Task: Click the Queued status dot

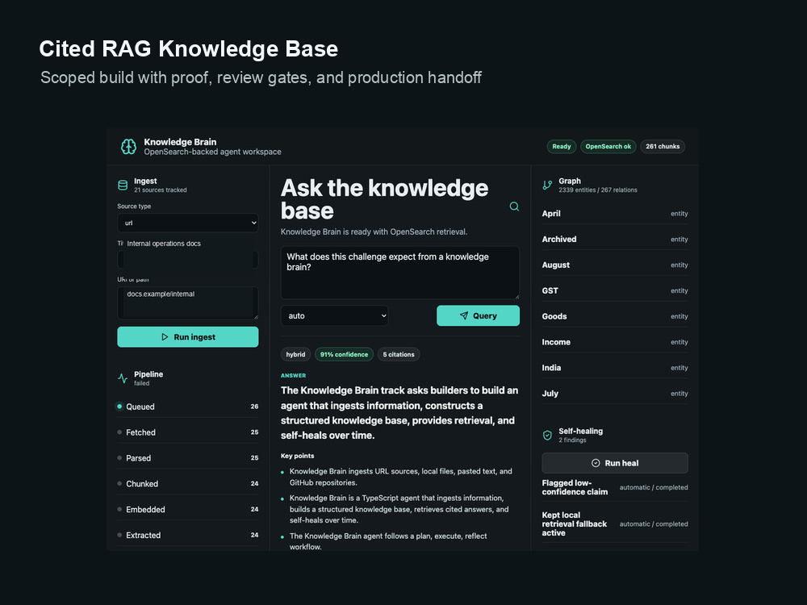Action: coord(119,407)
